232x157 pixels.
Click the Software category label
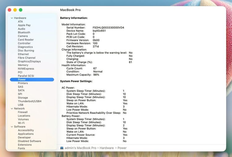point(19,127)
